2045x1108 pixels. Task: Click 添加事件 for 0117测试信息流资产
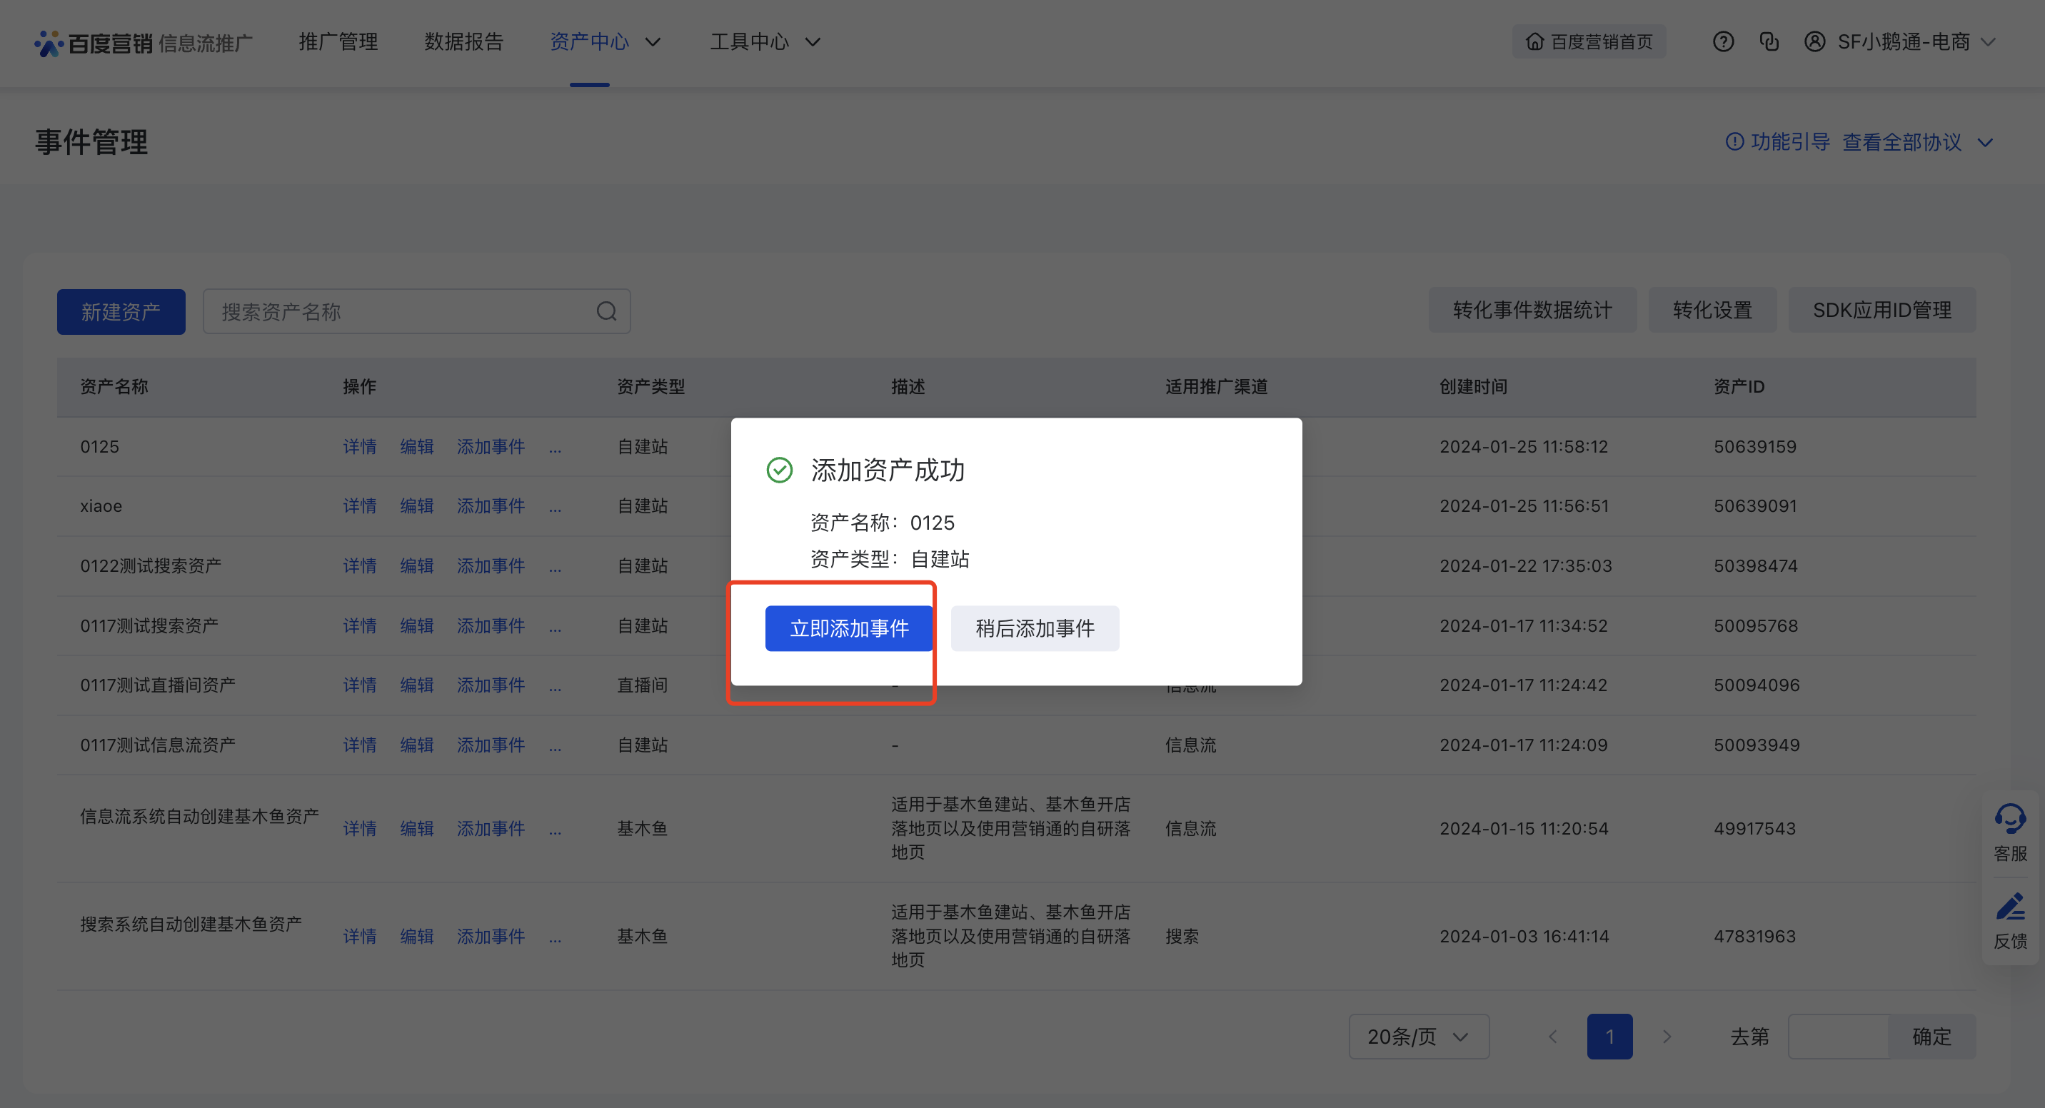click(491, 745)
